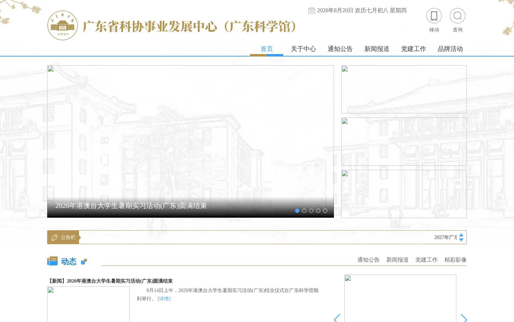Open the middle right side banner image
This screenshot has width=514, height=322.
pyautogui.click(x=404, y=142)
